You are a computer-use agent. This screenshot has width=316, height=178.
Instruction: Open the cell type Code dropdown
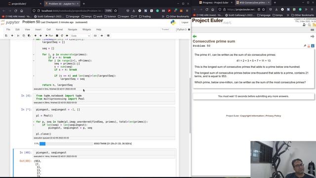(80, 36)
